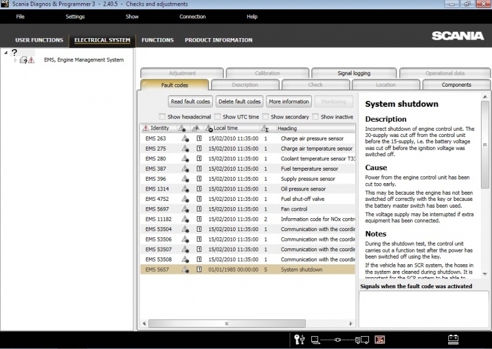Open the Show menu
This screenshot has height=349, width=492.
(x=132, y=17)
